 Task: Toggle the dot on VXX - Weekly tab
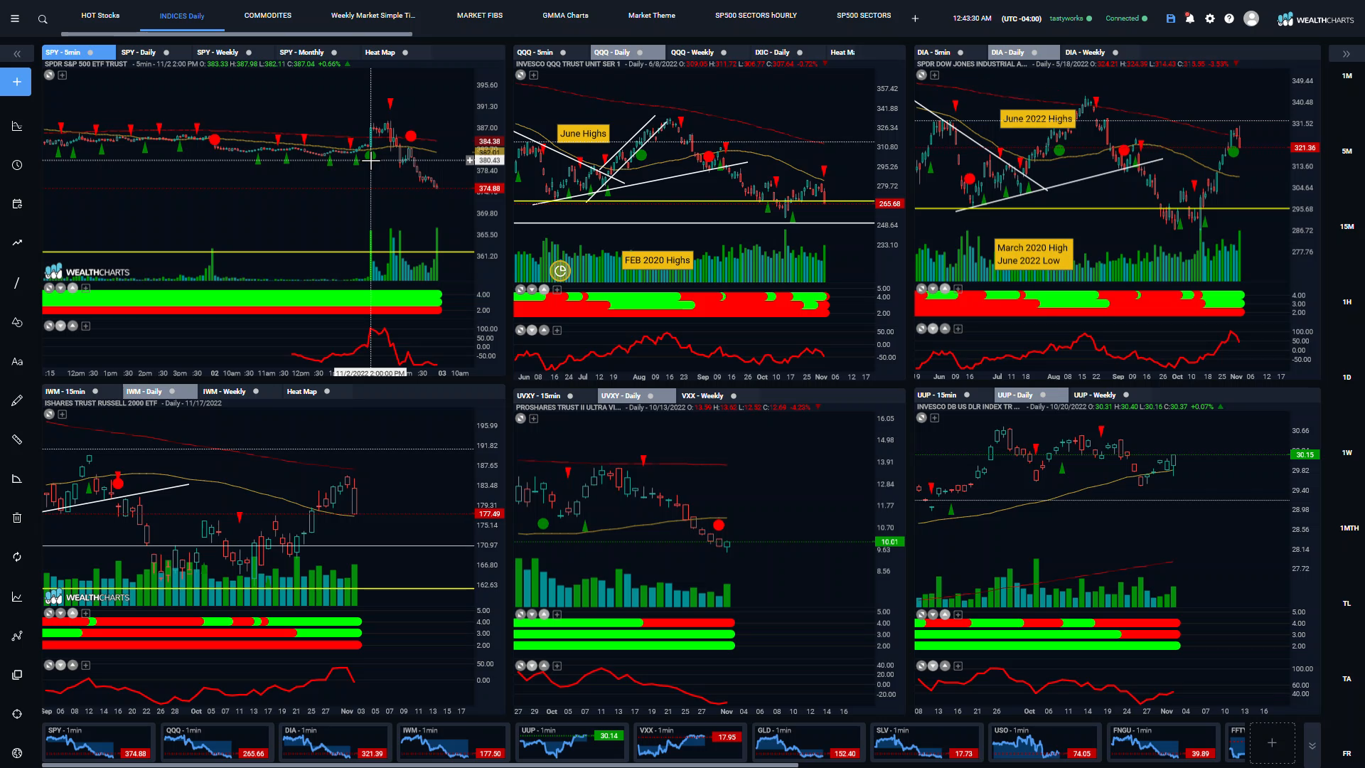(734, 396)
